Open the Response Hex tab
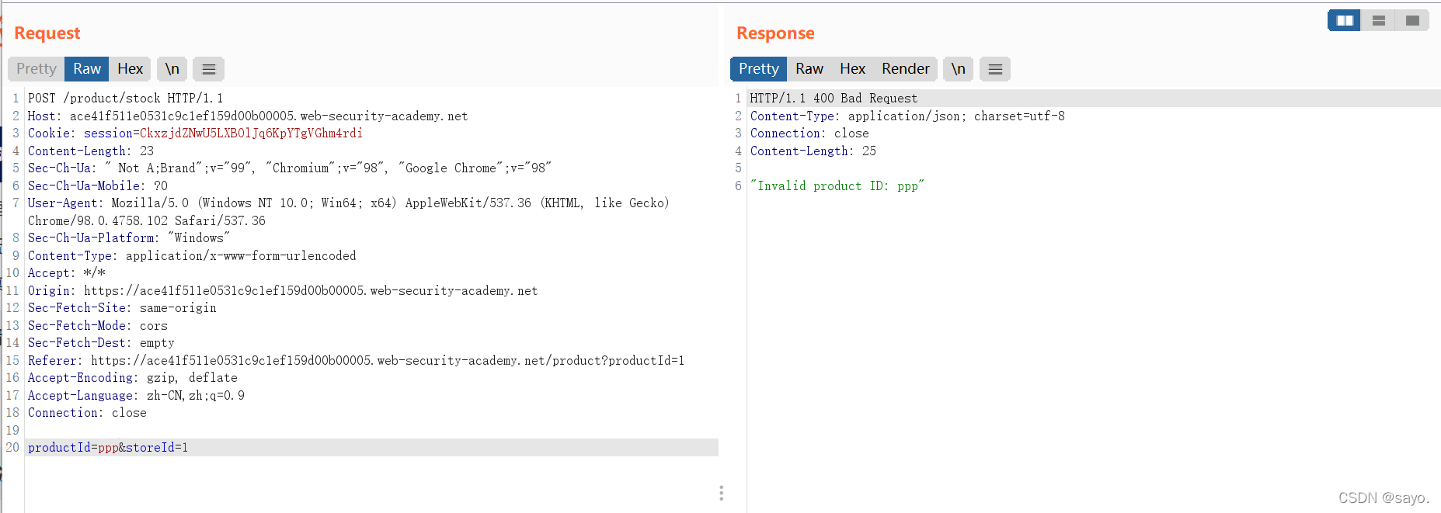 pyautogui.click(x=852, y=69)
